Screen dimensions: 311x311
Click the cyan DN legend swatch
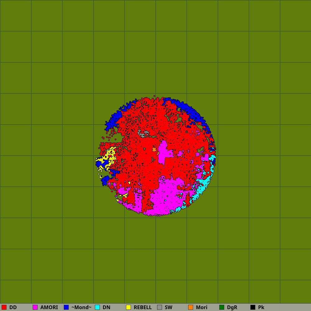(97, 307)
